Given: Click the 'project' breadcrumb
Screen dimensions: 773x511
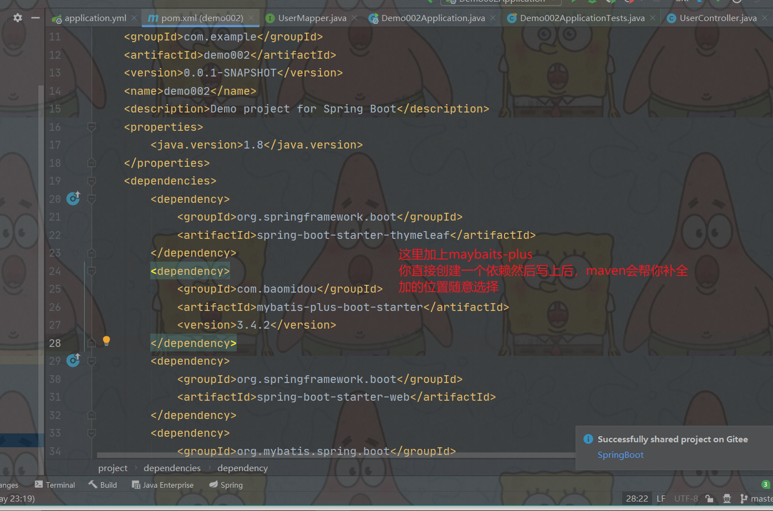Looking at the screenshot, I should tap(113, 468).
